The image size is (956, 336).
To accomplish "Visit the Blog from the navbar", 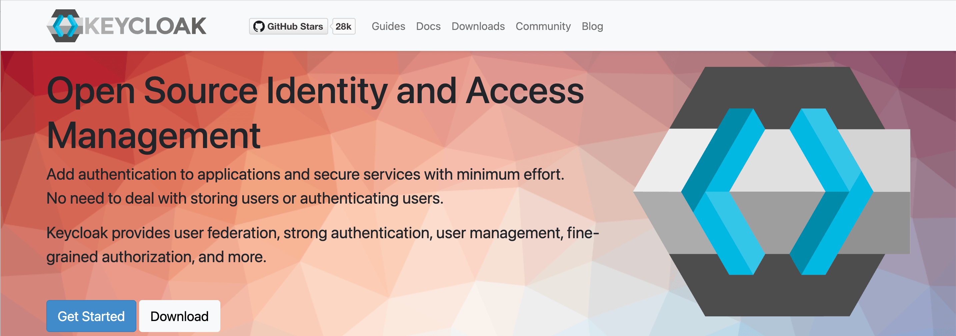I will [592, 27].
